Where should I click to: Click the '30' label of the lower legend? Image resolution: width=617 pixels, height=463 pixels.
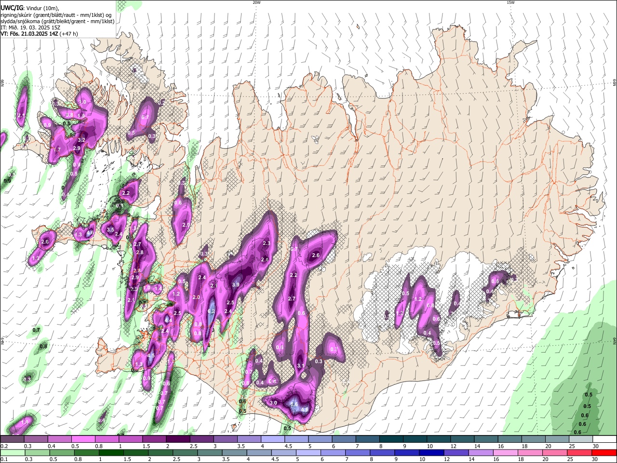596,460
